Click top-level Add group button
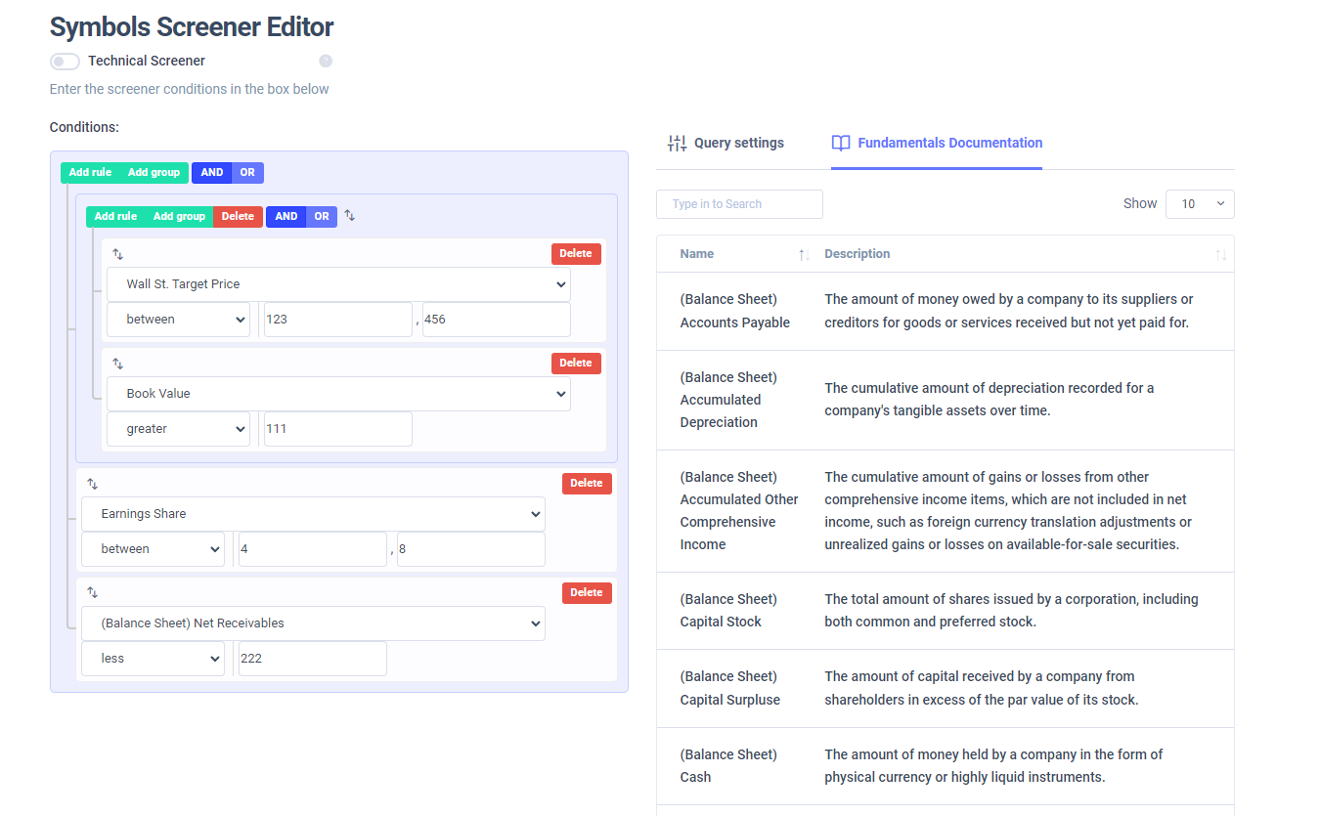Viewport: 1320px width, 816px height. (154, 173)
